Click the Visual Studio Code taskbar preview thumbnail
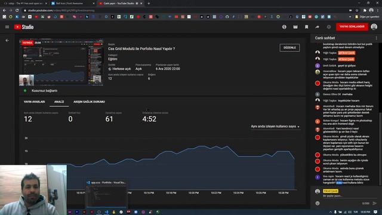 (x=106, y=193)
